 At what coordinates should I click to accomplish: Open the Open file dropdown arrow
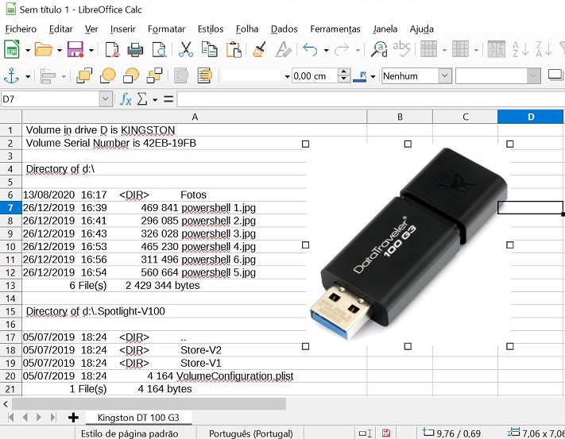(60, 50)
